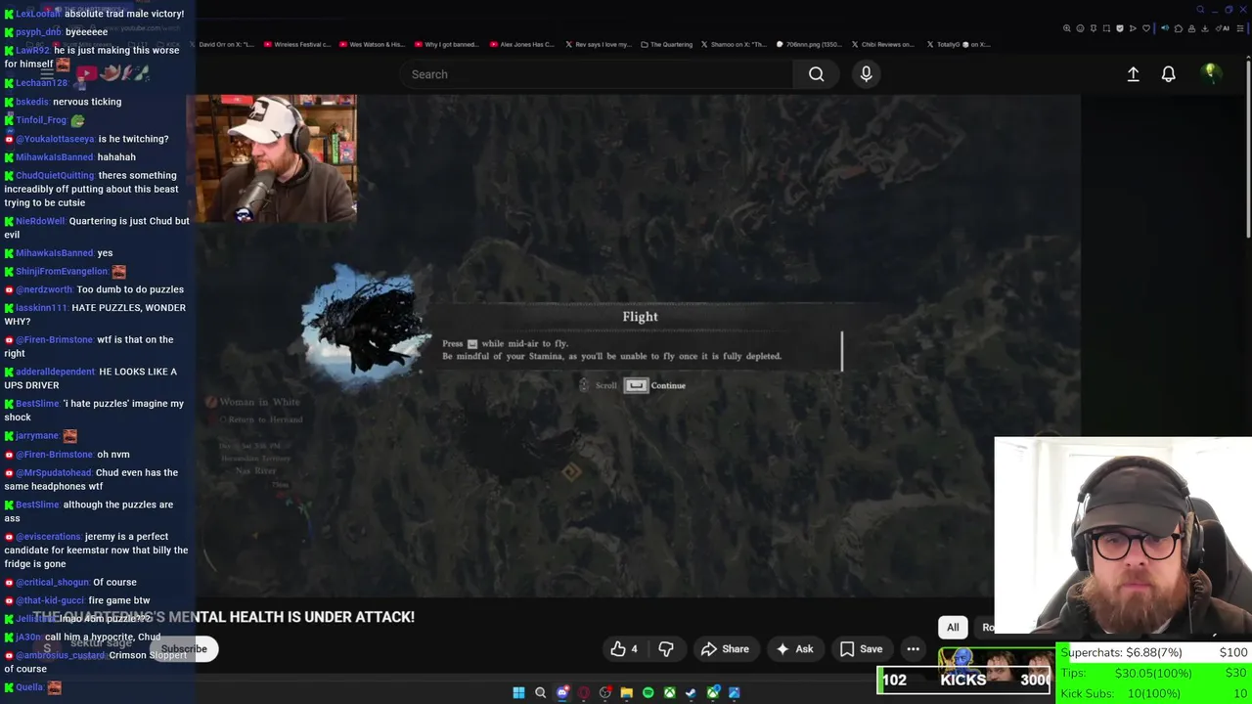Image resolution: width=1252 pixels, height=704 pixels.
Task: Click the YouTube search magnifier button
Action: click(x=816, y=74)
